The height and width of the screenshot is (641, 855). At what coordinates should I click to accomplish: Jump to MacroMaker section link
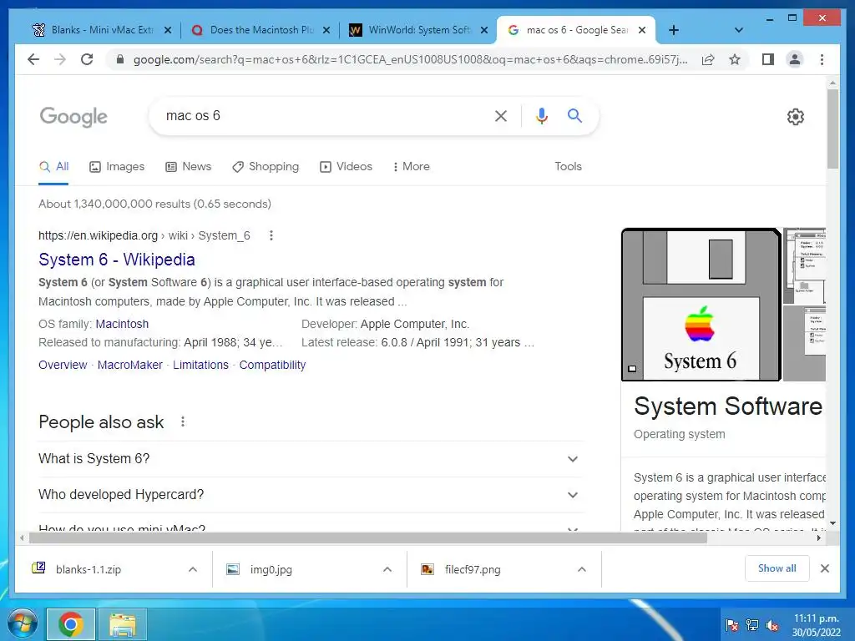coord(129,365)
